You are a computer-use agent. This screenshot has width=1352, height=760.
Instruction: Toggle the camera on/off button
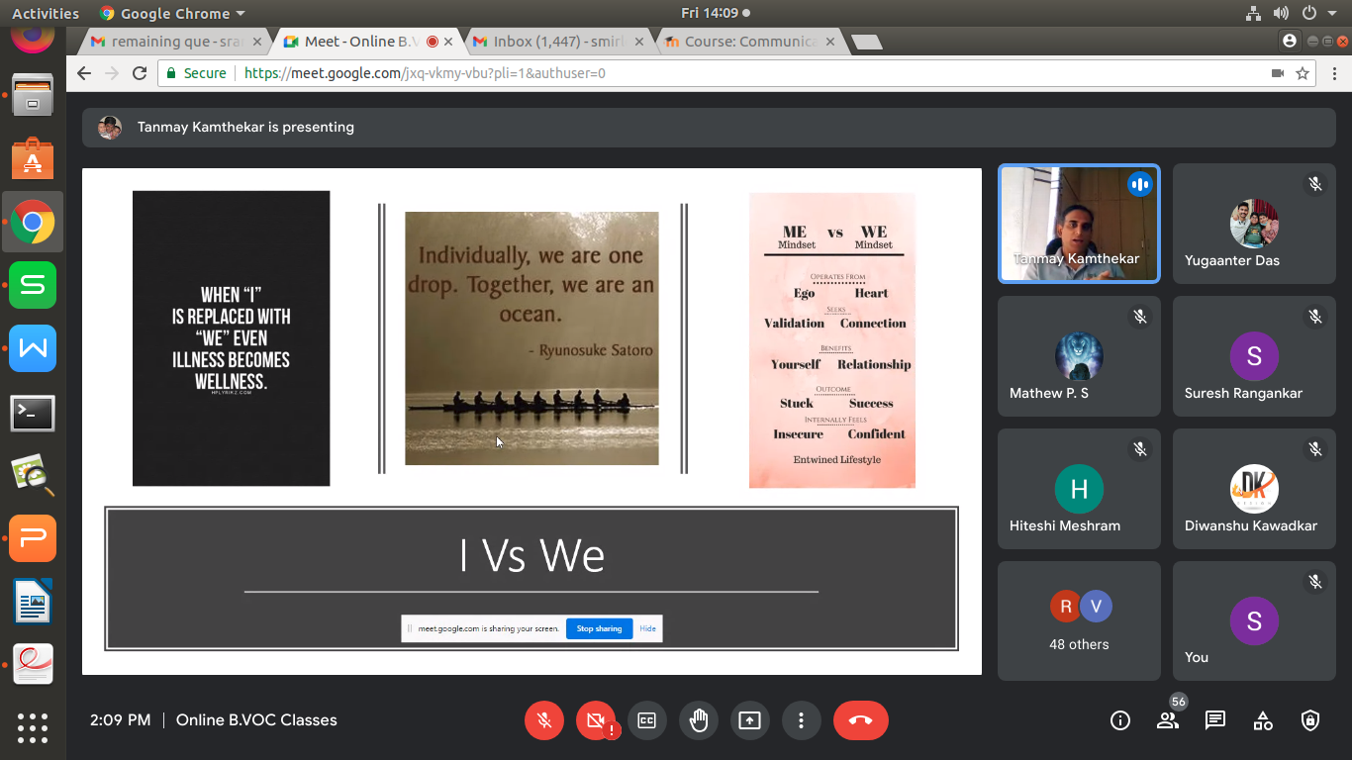596,720
